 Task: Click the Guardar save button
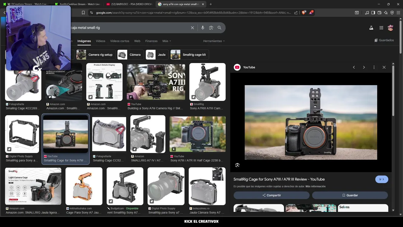pos(350,195)
